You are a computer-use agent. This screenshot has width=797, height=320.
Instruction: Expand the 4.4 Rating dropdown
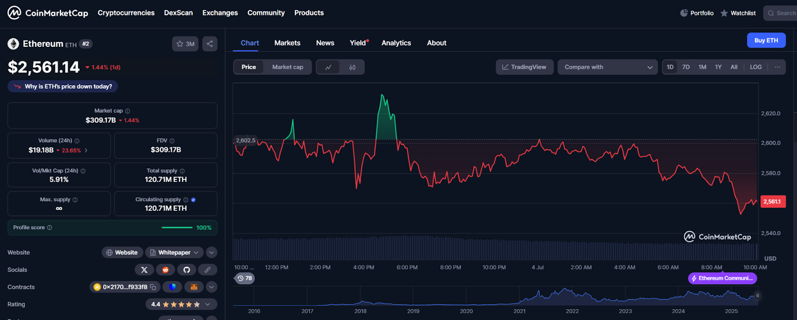(x=181, y=305)
